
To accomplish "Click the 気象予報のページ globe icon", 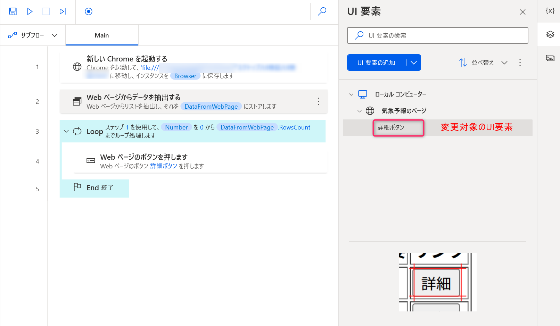I will (x=370, y=111).
